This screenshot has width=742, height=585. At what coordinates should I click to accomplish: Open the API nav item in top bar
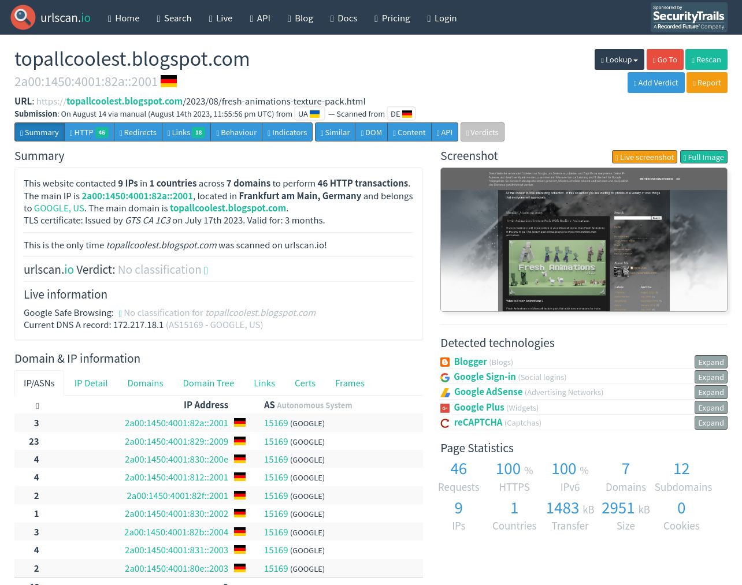coord(260,18)
